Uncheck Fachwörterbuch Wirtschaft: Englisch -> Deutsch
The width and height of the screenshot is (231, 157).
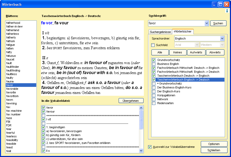pos(154,72)
